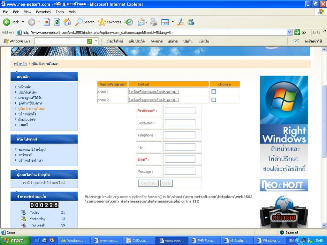
Task: Open ติดต่อบริษัท sidebar link
Action: (27, 119)
